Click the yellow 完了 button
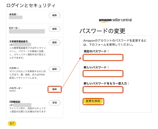The height and width of the screenshot is (129, 158). click(12, 123)
